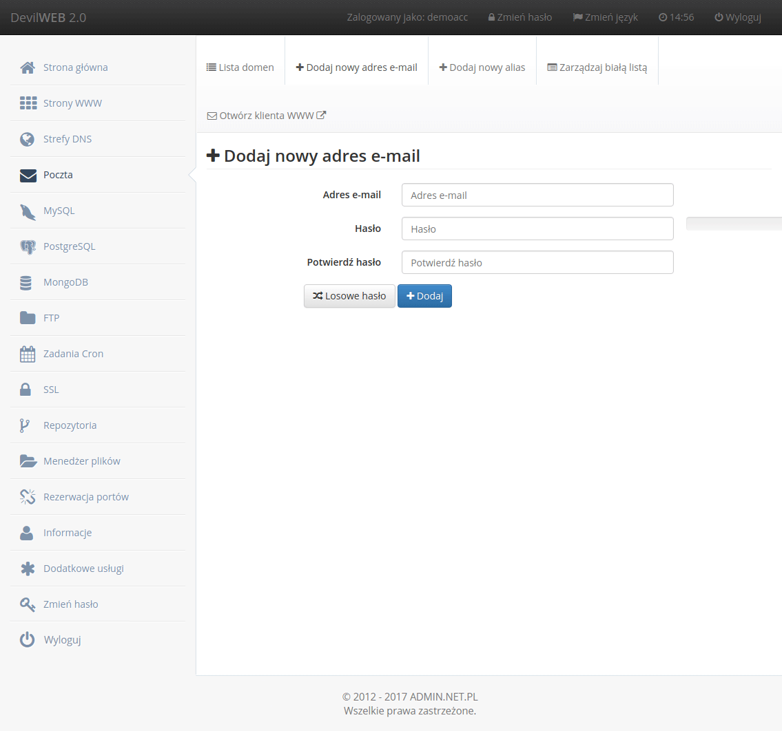Open the Otwórz klienta WWW link
The height and width of the screenshot is (731, 782).
[267, 116]
